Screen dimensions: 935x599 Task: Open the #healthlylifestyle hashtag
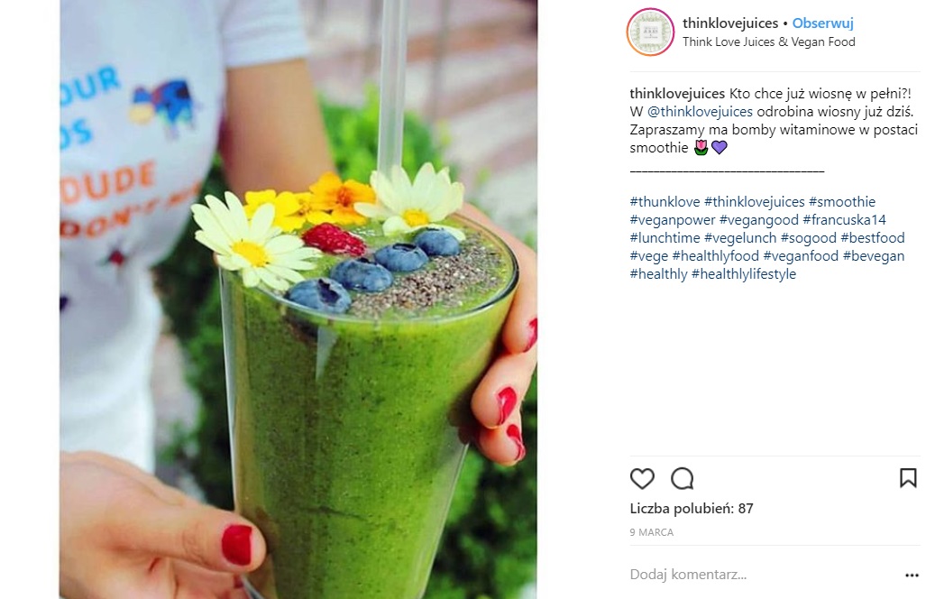(744, 274)
